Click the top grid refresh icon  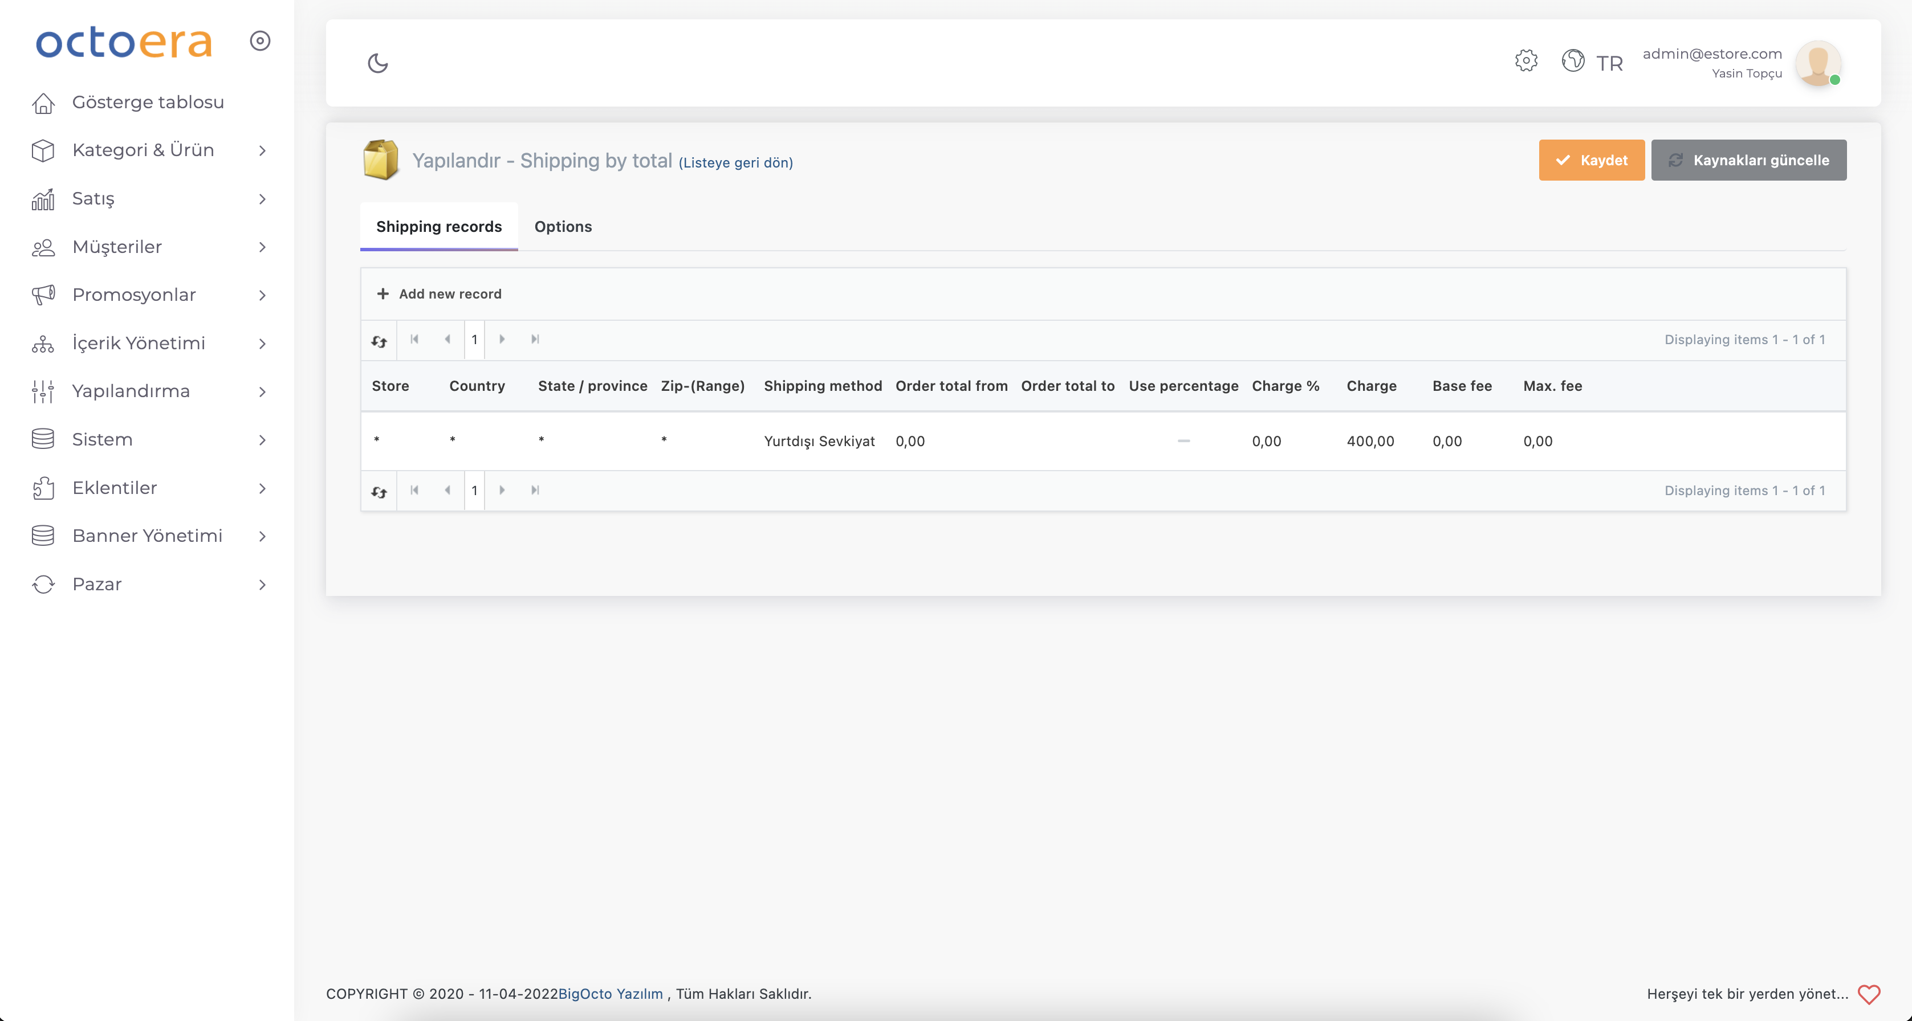pyautogui.click(x=379, y=341)
